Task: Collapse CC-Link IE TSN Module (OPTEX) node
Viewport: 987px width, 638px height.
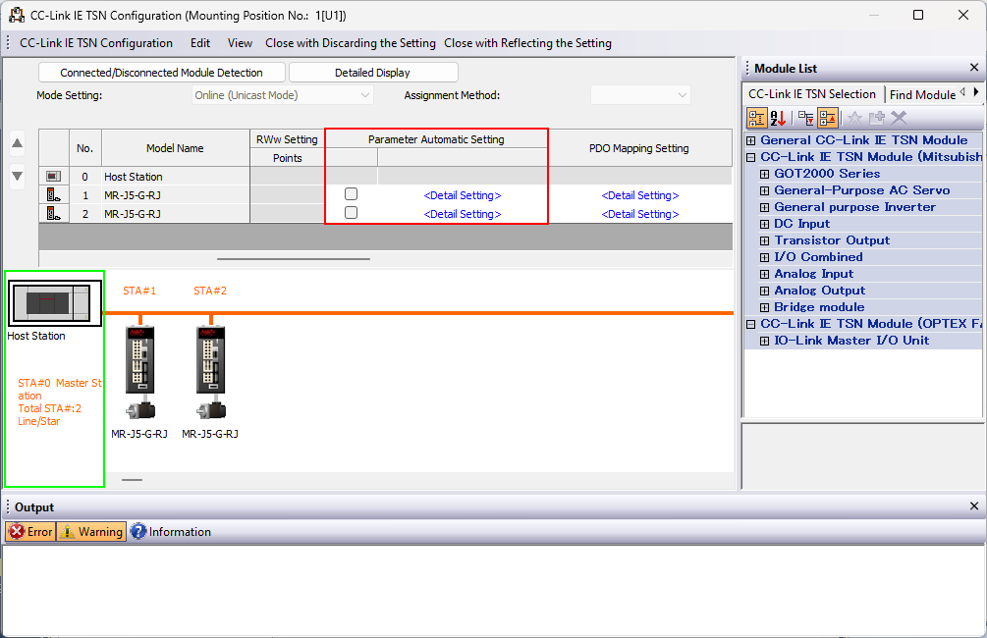Action: [751, 324]
